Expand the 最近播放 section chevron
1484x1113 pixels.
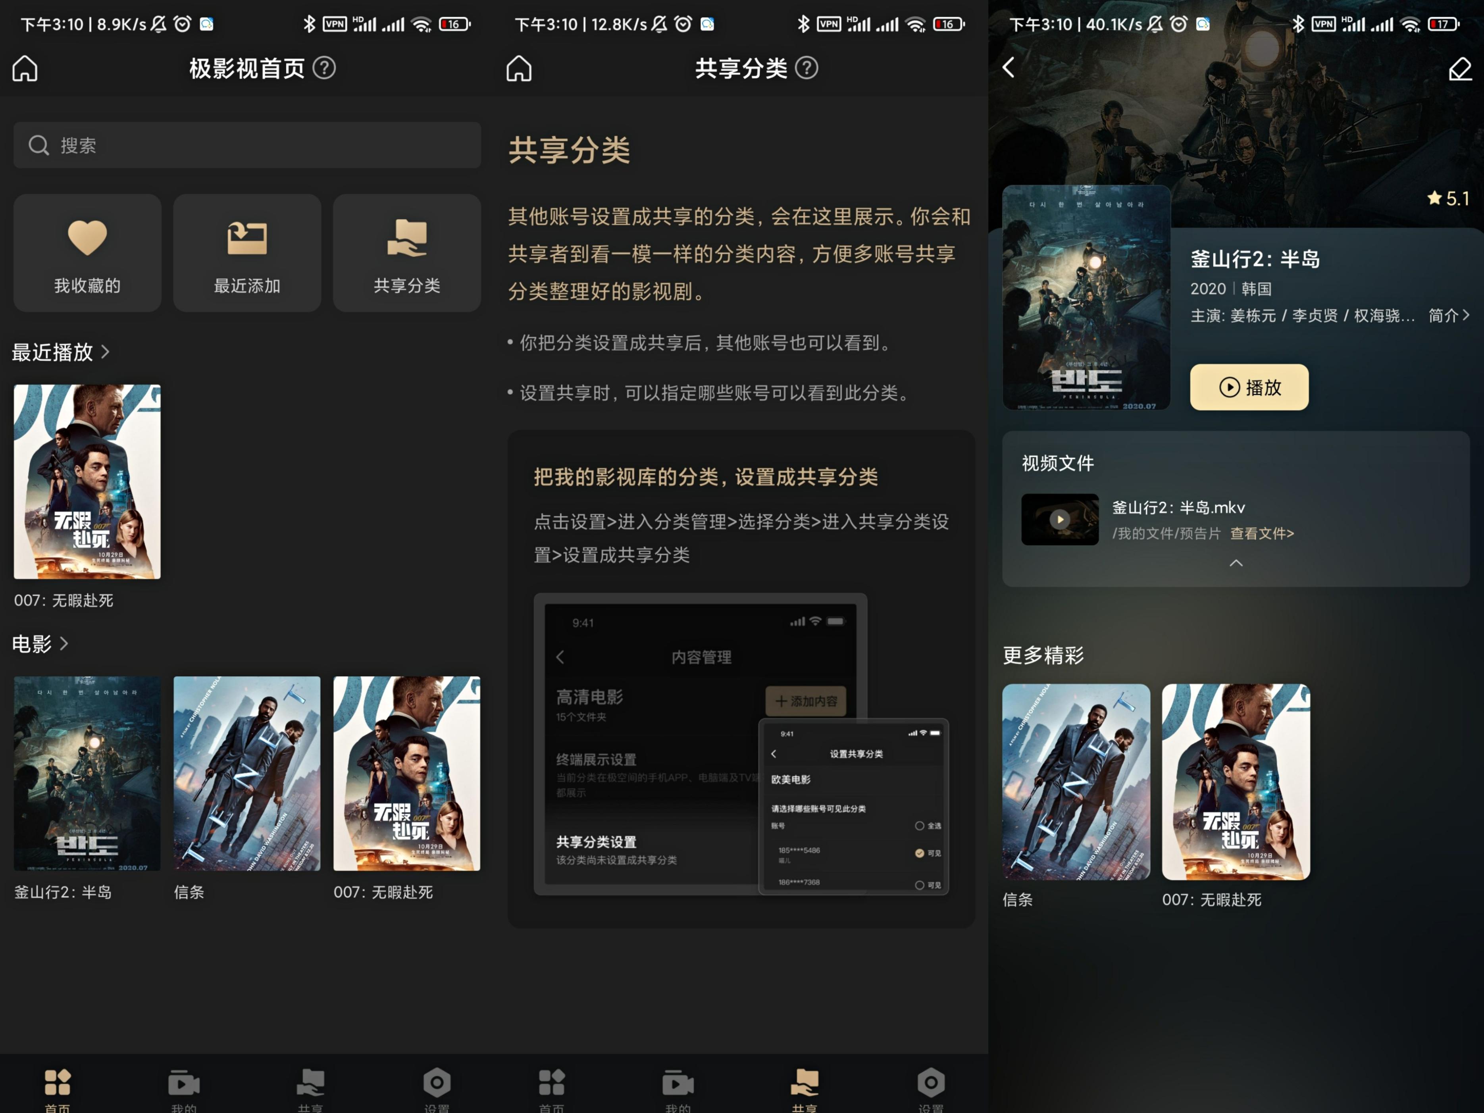coord(105,352)
